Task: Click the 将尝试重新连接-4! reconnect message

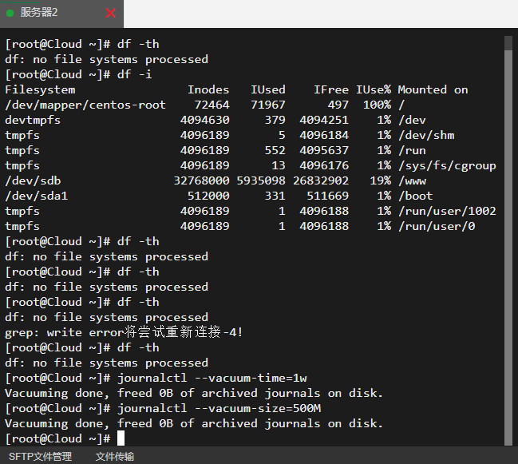Action: (x=184, y=332)
